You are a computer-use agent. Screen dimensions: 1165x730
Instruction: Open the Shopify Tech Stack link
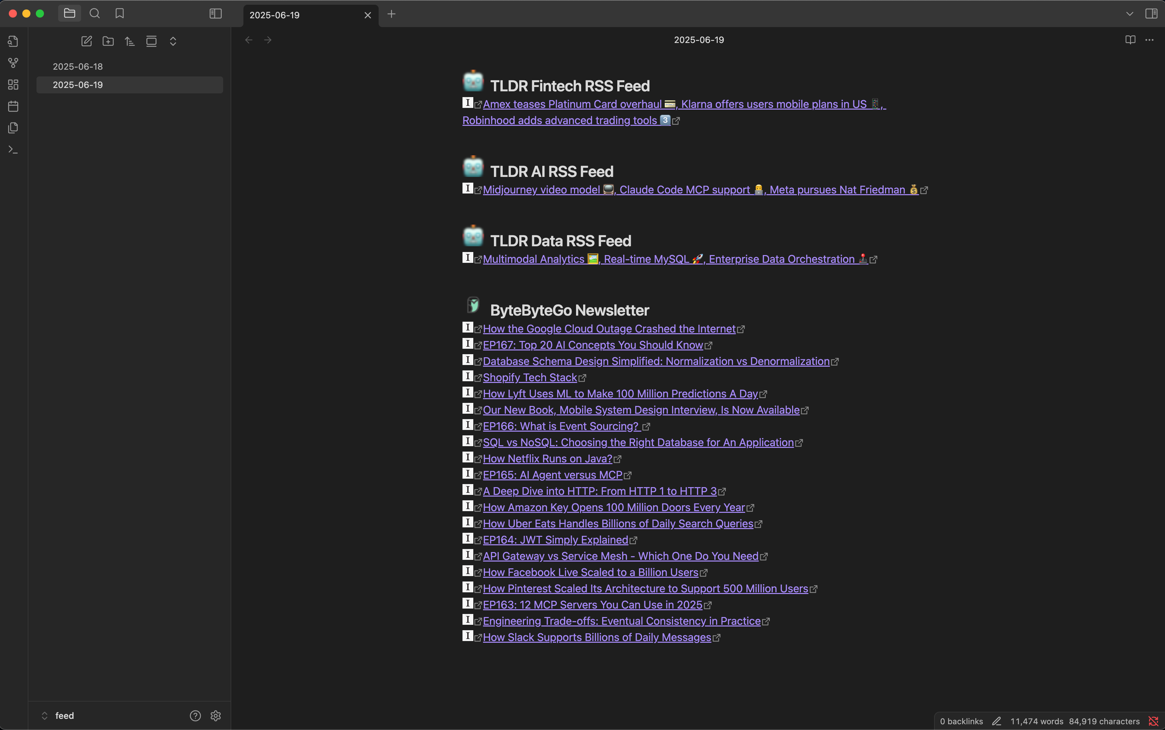[530, 378]
